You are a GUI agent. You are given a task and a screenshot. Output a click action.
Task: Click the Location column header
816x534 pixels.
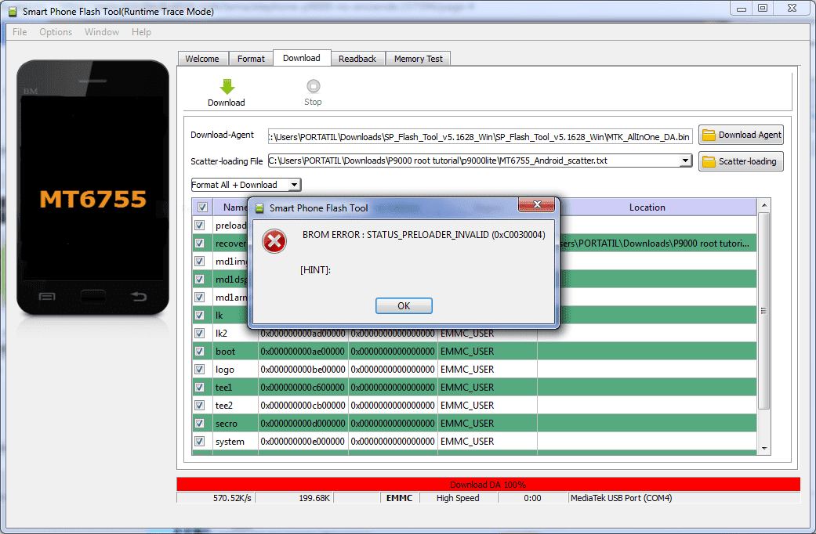647,207
